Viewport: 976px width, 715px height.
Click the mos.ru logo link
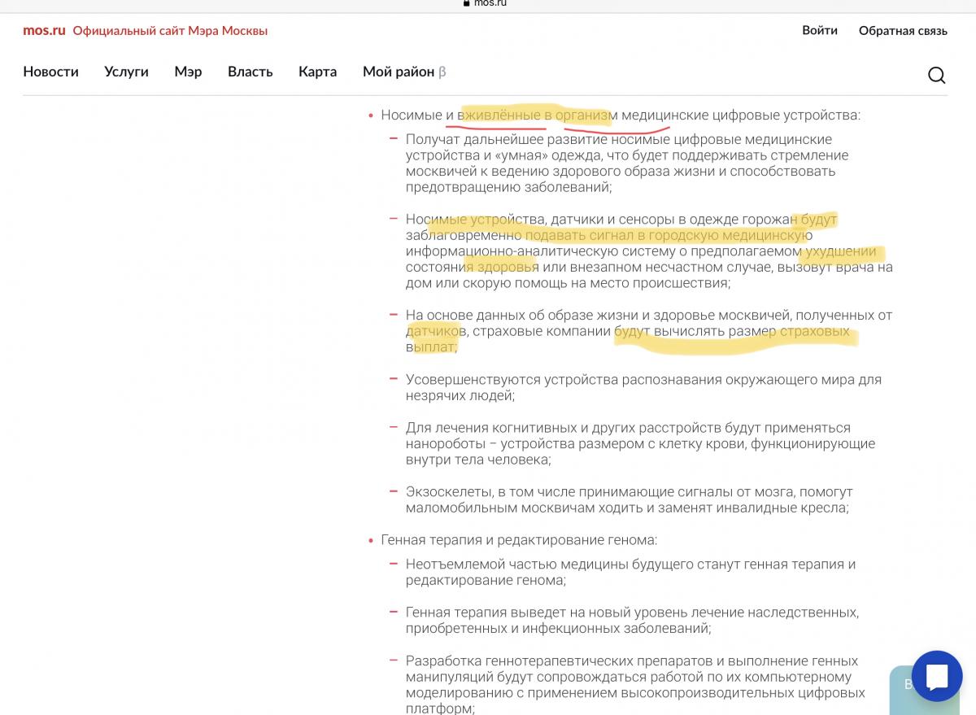click(44, 31)
